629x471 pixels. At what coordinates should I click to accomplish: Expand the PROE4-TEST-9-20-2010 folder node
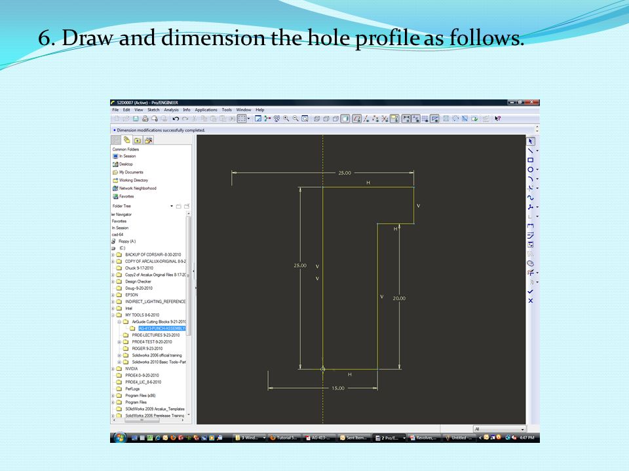tap(119, 341)
